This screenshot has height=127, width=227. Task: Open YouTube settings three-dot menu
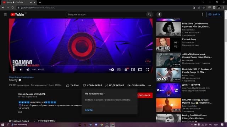[202, 14]
